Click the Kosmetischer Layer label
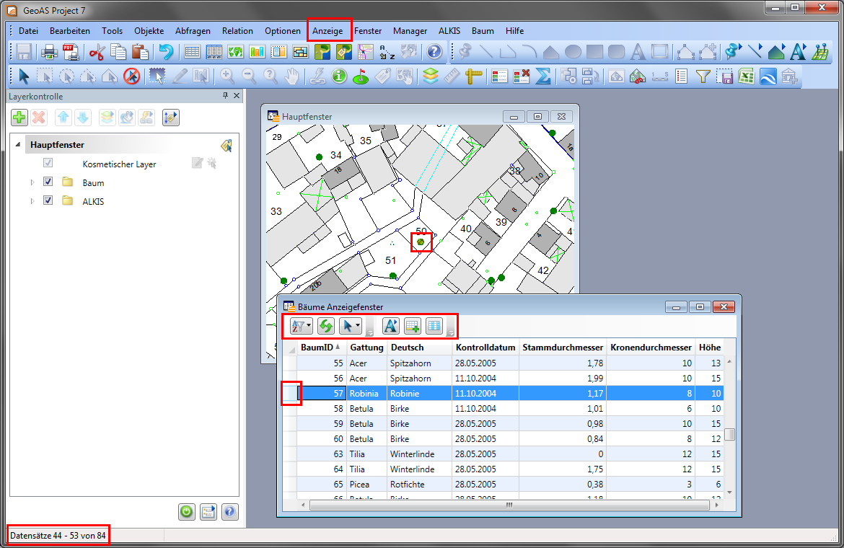 tap(119, 164)
